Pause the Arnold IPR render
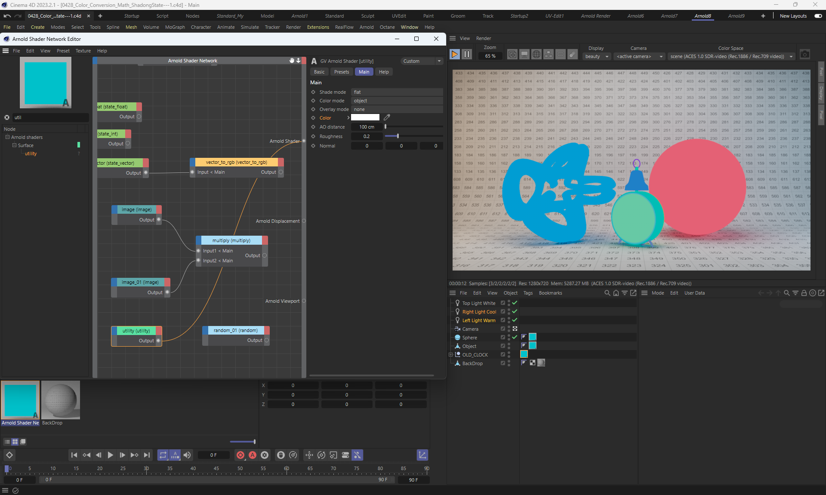This screenshot has width=826, height=495. tap(467, 54)
